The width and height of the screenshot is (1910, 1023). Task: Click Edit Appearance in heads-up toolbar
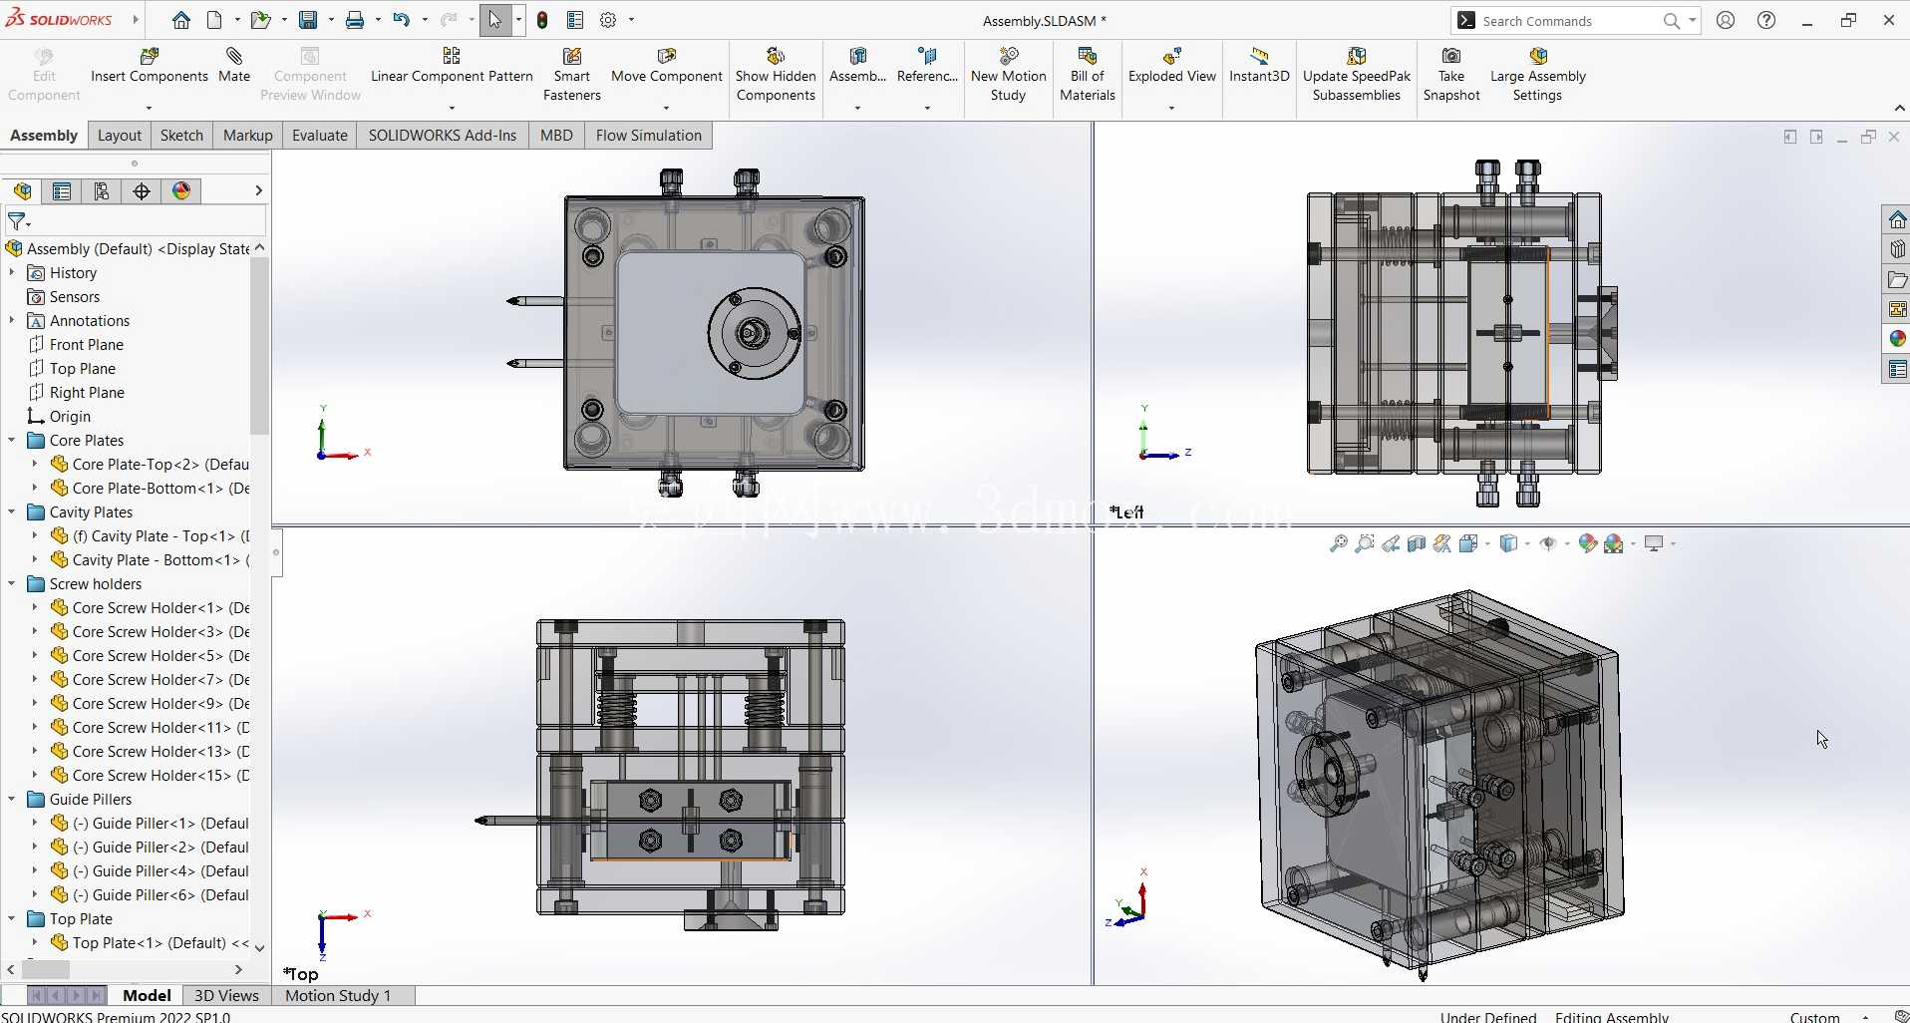click(x=1588, y=543)
